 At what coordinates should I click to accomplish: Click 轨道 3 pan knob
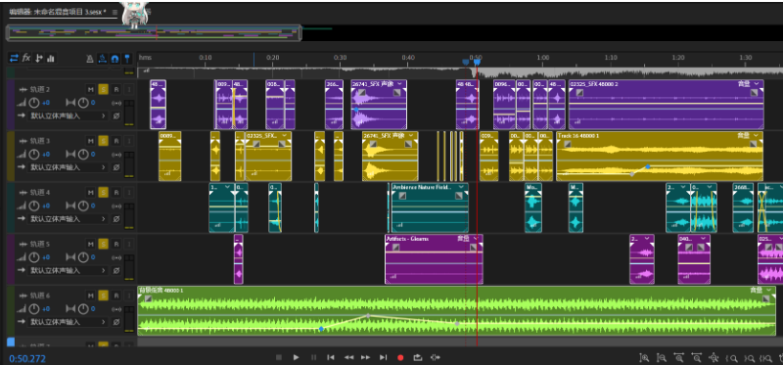[83, 155]
